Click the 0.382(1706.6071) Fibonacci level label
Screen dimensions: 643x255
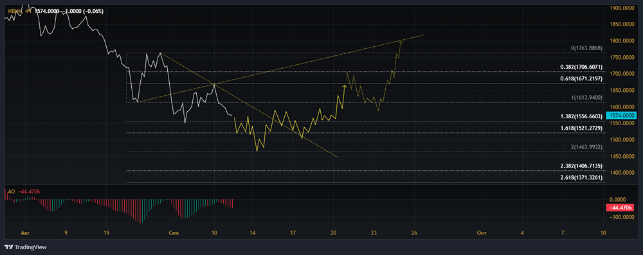(581, 66)
